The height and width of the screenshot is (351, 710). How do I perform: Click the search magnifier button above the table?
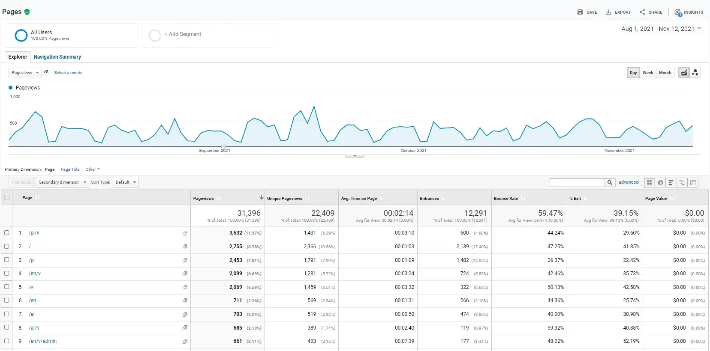(x=610, y=183)
